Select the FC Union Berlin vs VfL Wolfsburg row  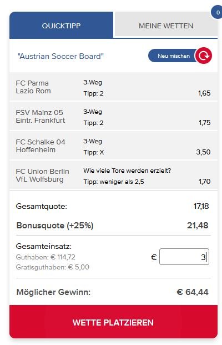coord(113,176)
